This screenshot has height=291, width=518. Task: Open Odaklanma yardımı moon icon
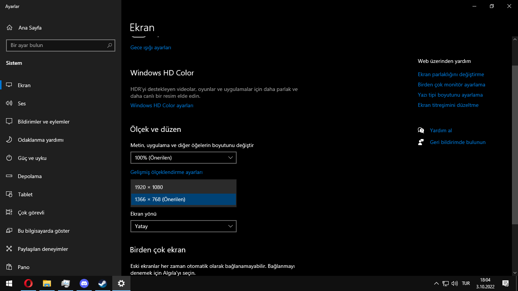9,140
